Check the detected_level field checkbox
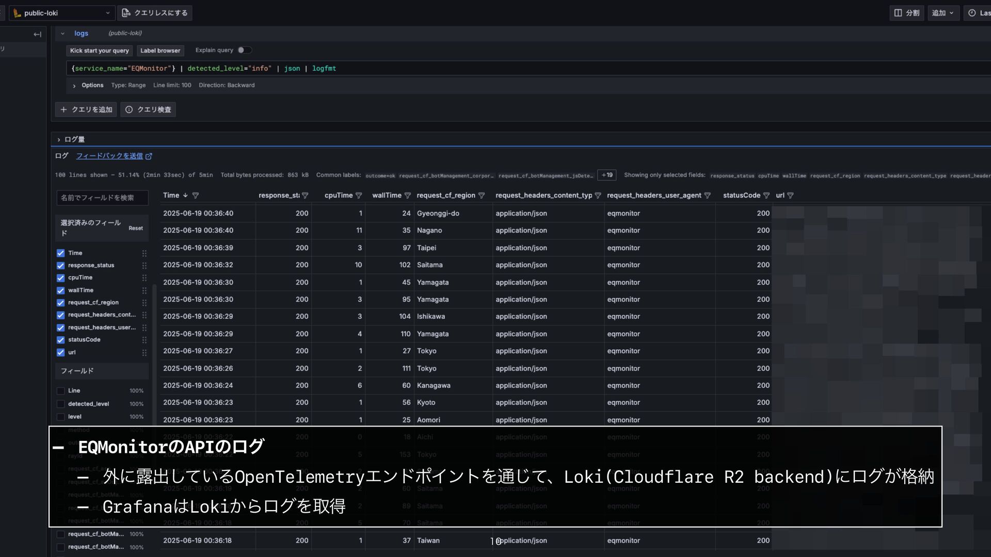Viewport: 991px width, 557px height. tap(60, 404)
